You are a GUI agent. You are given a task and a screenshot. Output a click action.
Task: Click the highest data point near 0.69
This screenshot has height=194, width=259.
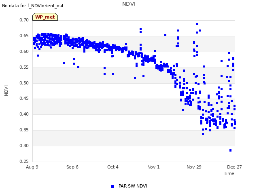(197, 24)
